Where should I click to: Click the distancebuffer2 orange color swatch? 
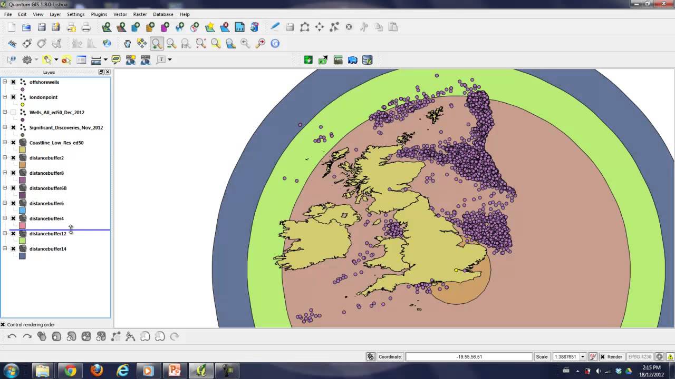[22, 165]
